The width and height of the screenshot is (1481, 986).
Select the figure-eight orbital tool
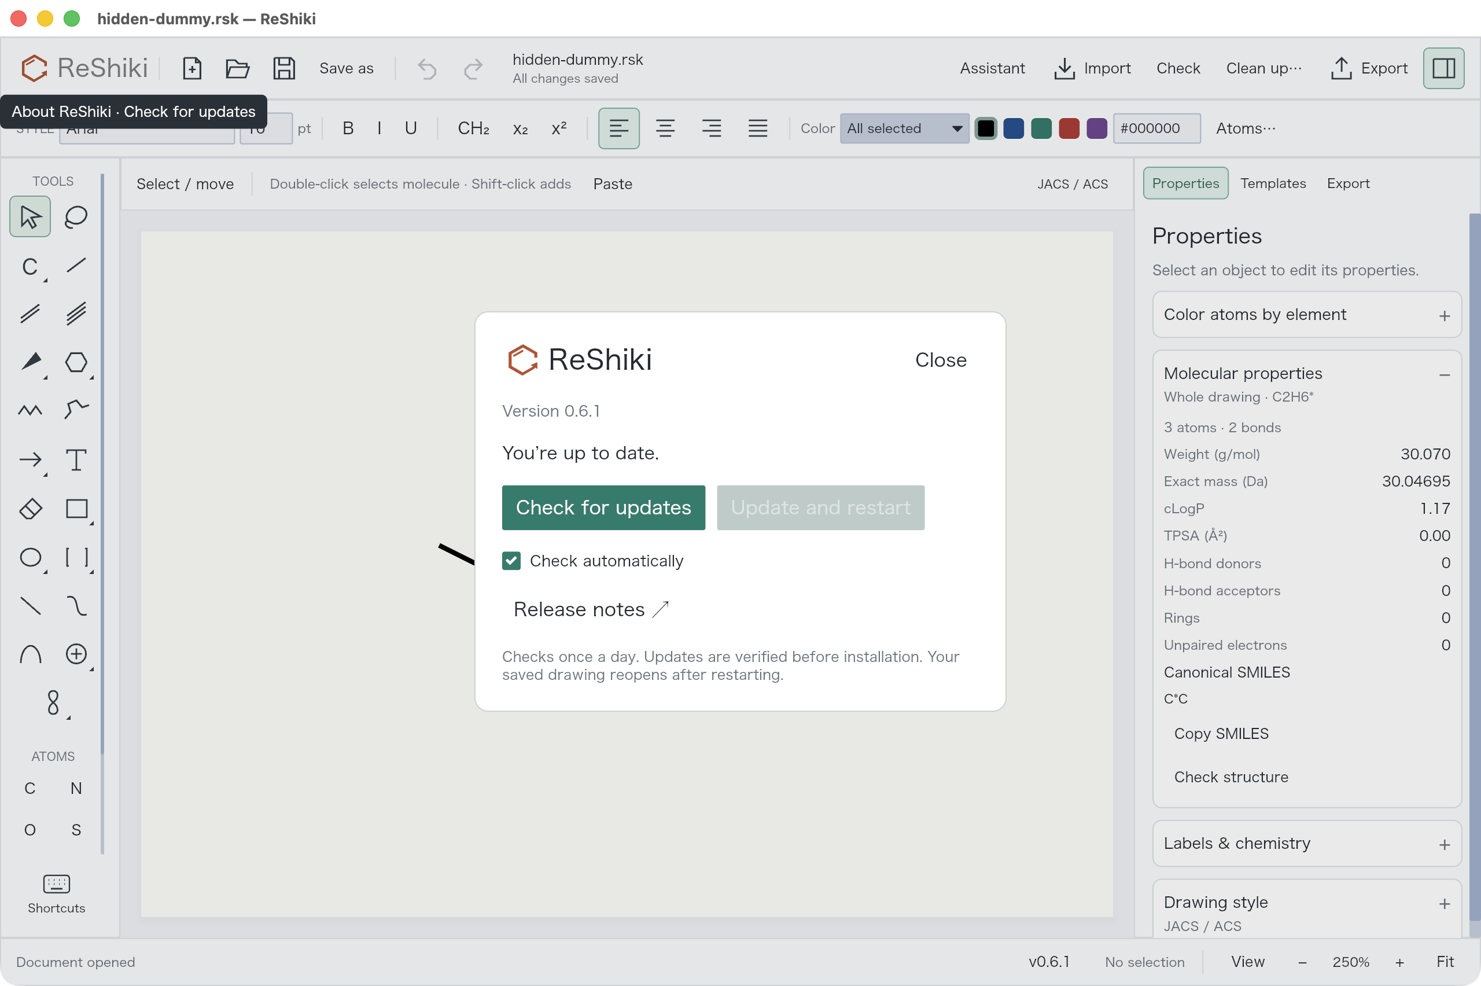[53, 702]
